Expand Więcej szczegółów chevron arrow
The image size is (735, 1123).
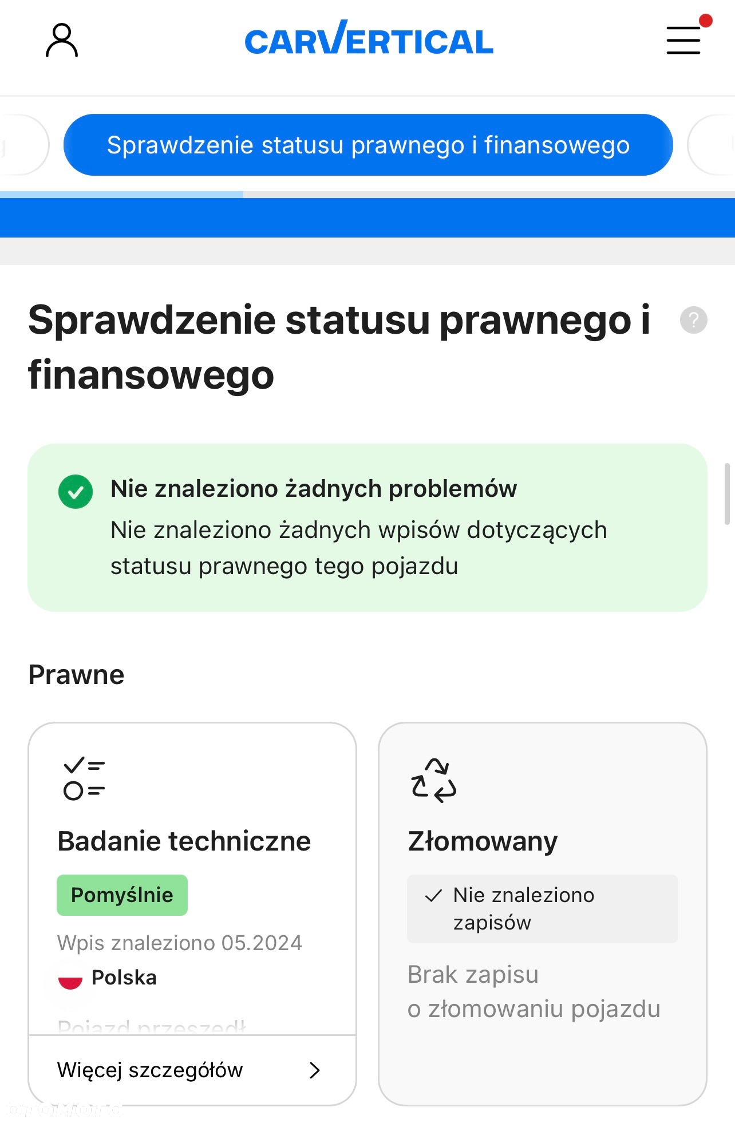314,1070
